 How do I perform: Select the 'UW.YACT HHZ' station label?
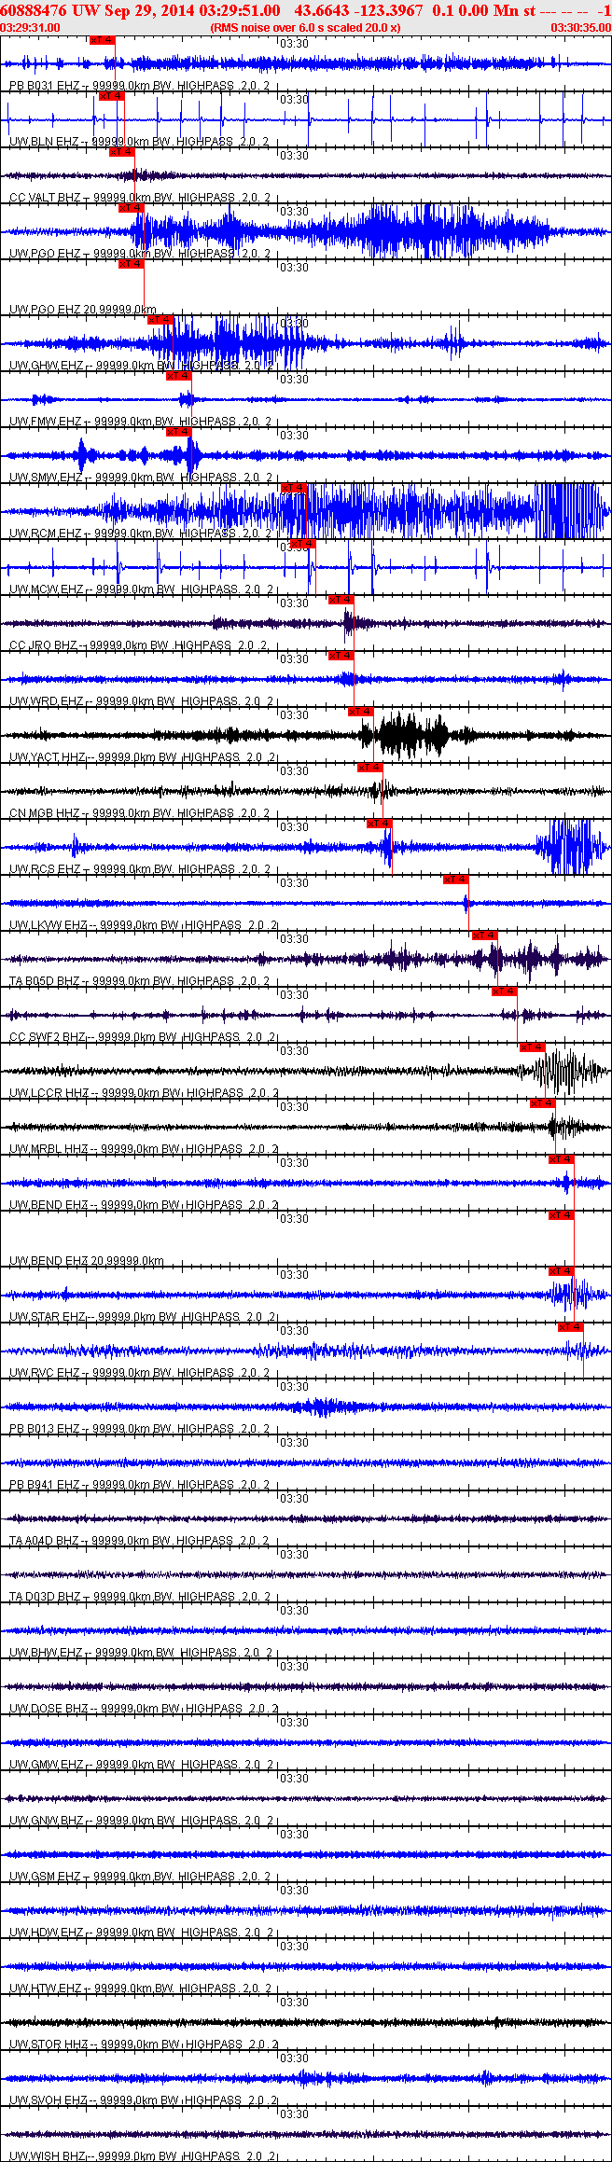pyautogui.click(x=48, y=757)
